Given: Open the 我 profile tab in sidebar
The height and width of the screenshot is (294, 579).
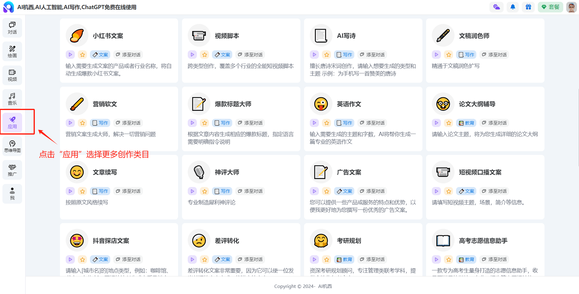Looking at the screenshot, I should 12,194.
